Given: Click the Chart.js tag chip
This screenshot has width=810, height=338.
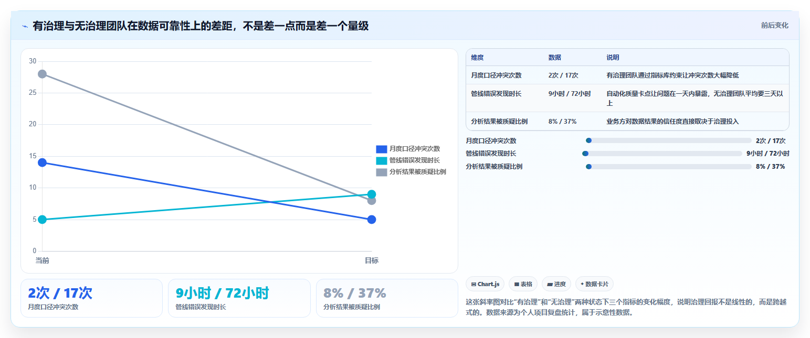Looking at the screenshot, I should click(485, 284).
